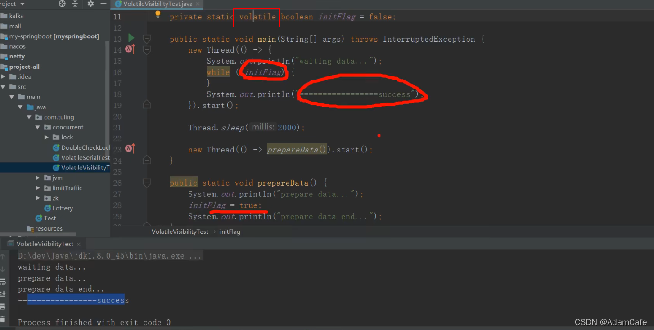The width and height of the screenshot is (654, 330).
Task: Click console down-the-stack-trace arrow
Action: point(3,269)
